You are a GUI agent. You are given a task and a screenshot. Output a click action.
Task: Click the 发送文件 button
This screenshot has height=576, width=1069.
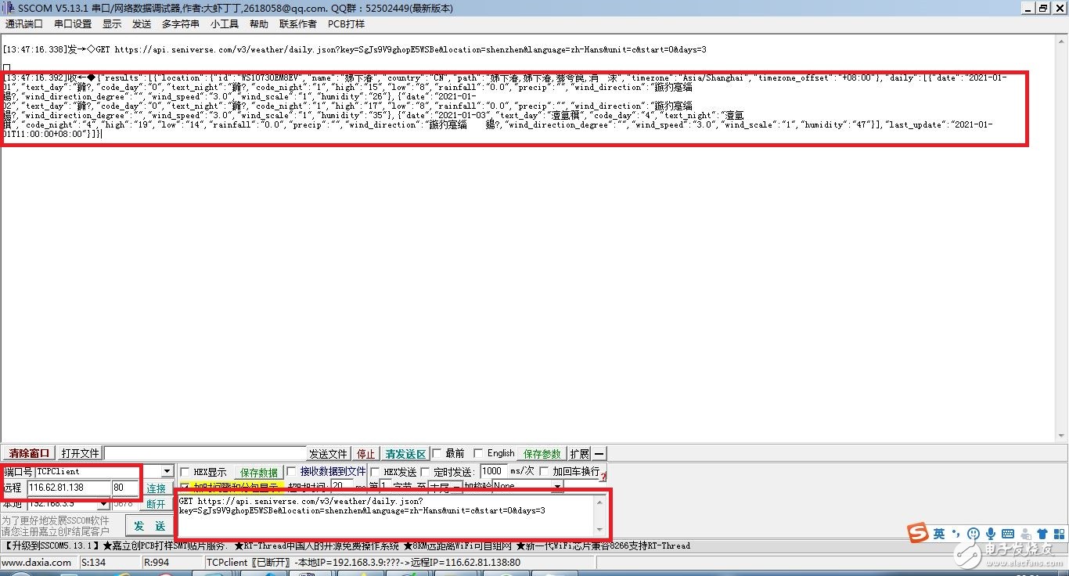[x=328, y=454]
